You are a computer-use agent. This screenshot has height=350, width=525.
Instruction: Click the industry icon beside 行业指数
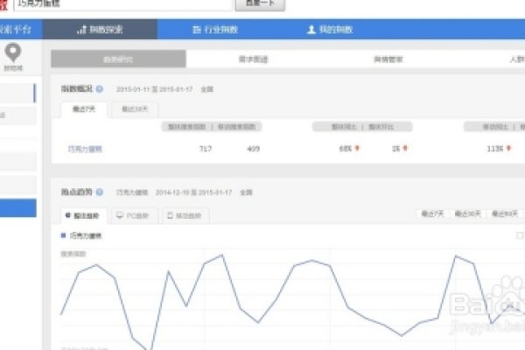point(197,30)
